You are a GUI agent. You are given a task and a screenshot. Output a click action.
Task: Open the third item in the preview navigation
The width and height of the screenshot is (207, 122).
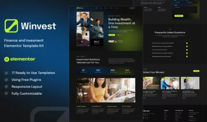[x=106, y=8]
